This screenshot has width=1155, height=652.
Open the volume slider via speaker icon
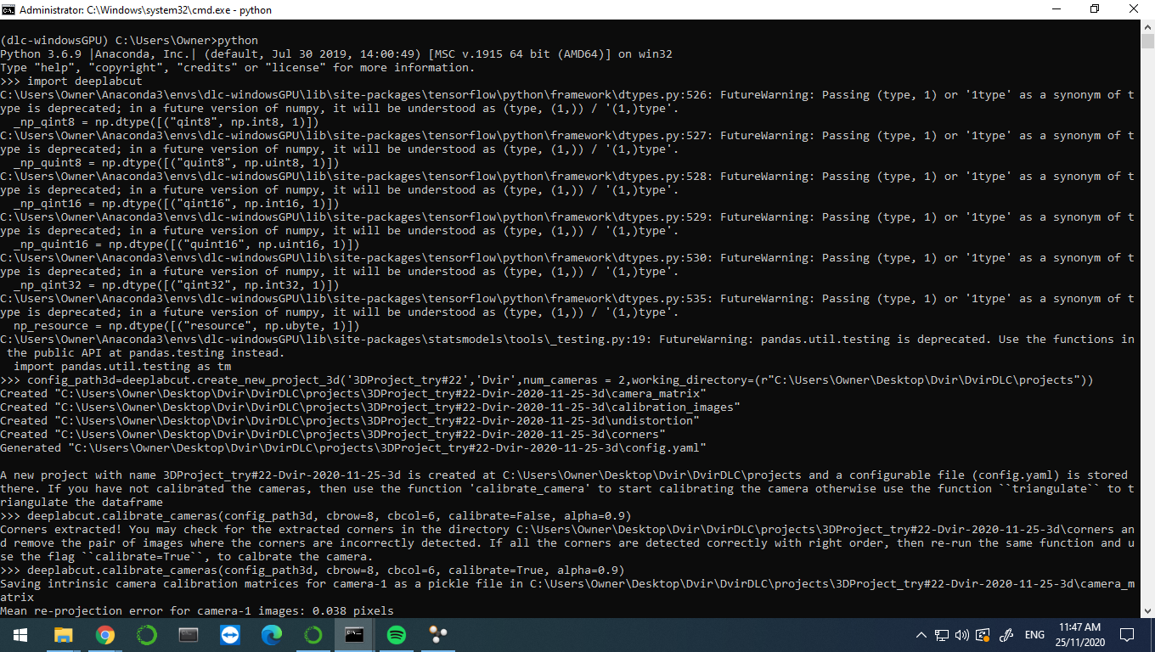click(x=961, y=634)
